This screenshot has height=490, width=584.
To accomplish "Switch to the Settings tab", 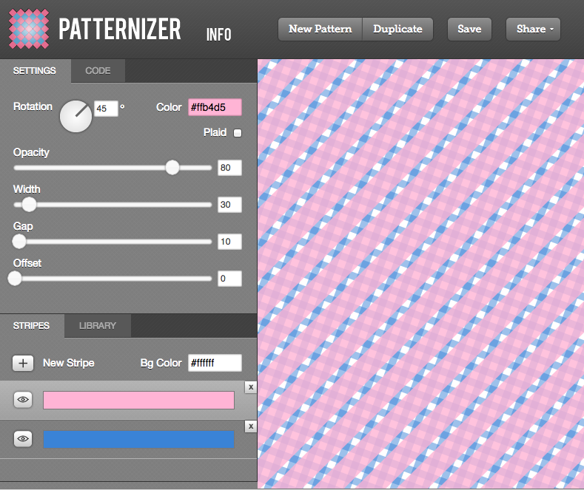I will [x=35, y=71].
